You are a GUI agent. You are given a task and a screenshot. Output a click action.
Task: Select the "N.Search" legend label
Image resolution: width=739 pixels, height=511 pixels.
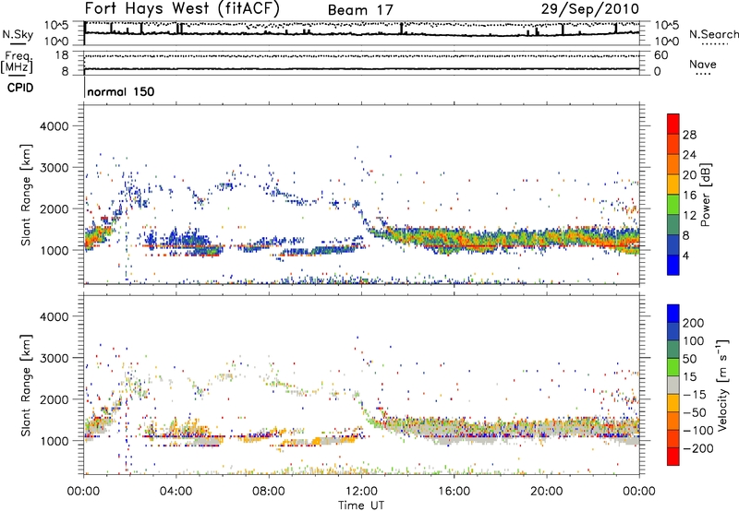click(713, 34)
